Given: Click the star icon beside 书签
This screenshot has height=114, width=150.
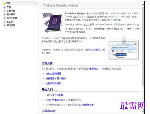Looking at the screenshot, I should point(4,3).
